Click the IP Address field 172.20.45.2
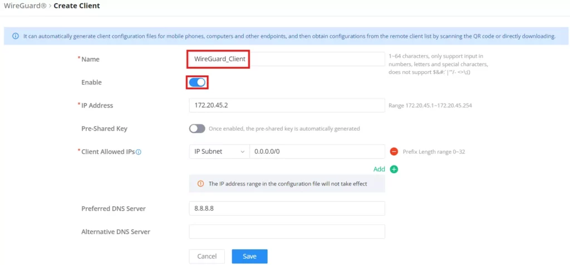Viewport: 570px width, 265px height. 287,105
